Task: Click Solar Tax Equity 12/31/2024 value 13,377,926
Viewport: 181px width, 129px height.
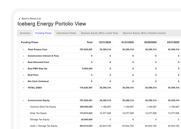Action: click(105, 113)
